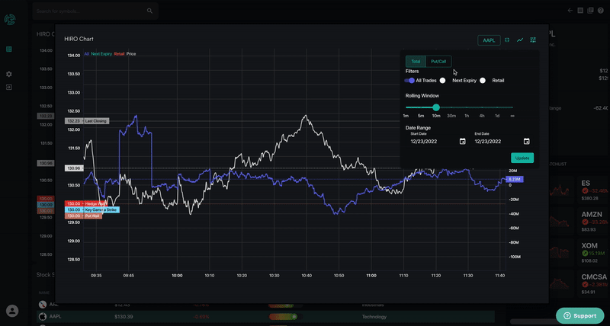Screen dimensions: 610x326
Task: Open the End Date calendar picker
Action: click(526, 142)
